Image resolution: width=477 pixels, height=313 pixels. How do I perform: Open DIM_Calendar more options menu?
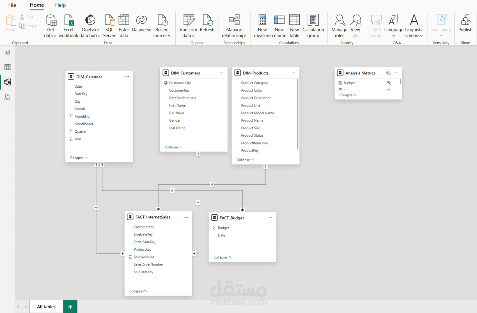(x=127, y=77)
